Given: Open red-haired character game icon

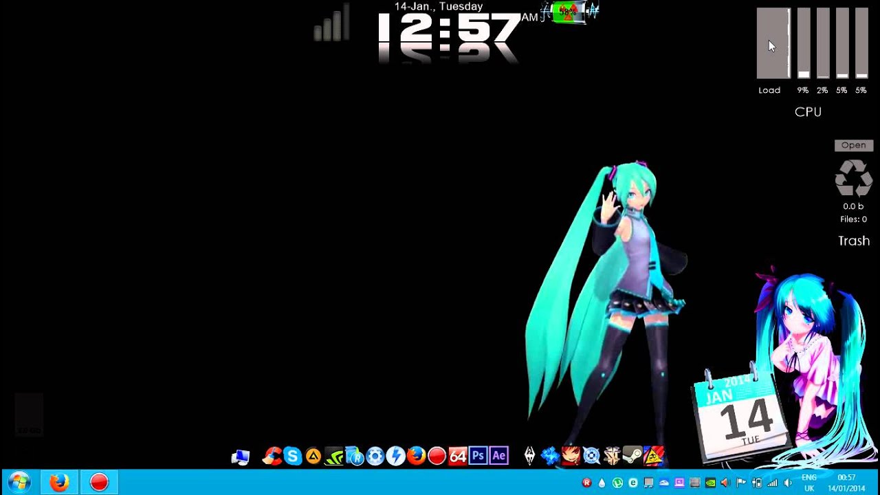Looking at the screenshot, I should [571, 456].
